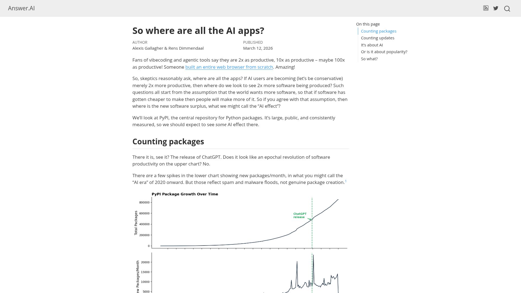Open 'built an entire web browser from scratch' link
This screenshot has width=521, height=293.
coord(229,67)
